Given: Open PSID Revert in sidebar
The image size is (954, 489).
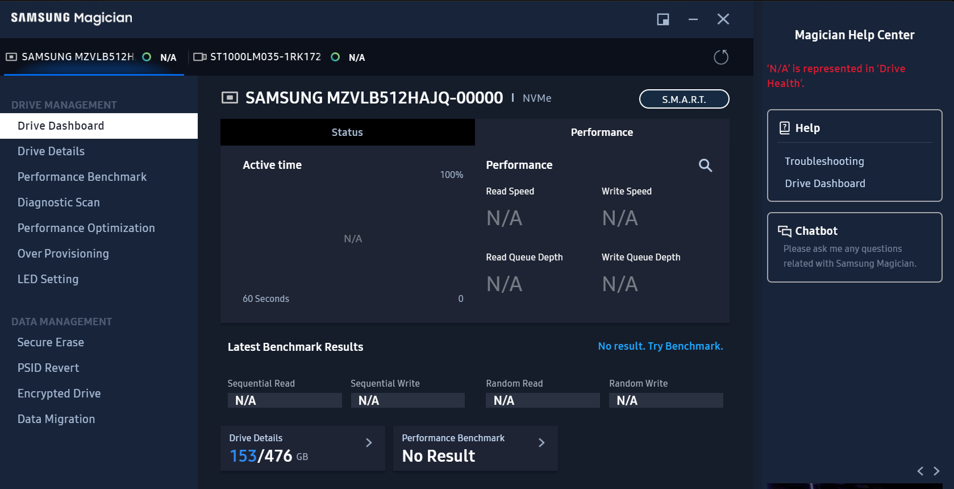Looking at the screenshot, I should tap(99, 368).
